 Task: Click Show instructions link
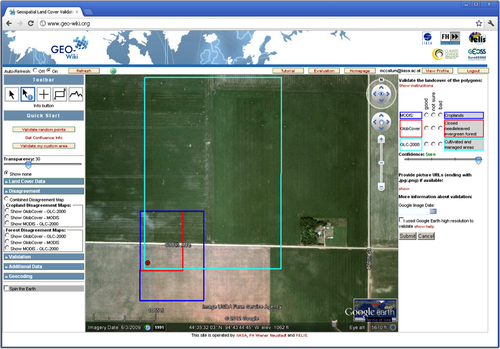pyautogui.click(x=416, y=86)
